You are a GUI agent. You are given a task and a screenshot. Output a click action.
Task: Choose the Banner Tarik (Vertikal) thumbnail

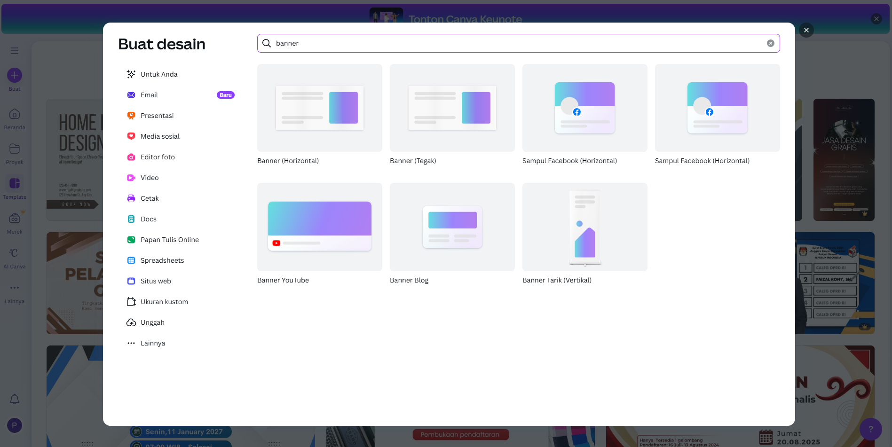585,227
